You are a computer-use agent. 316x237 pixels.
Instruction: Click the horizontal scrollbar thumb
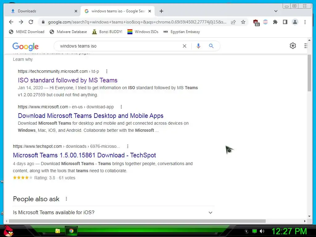point(137,221)
